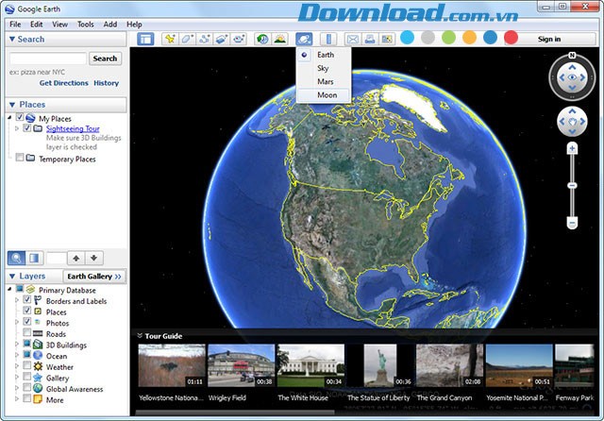Add a placemark with the pushpin icon
This screenshot has width=604, height=421.
tap(170, 39)
